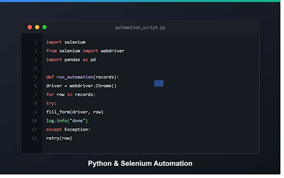Image resolution: width=284 pixels, height=178 pixels.
Task: Click line number 12 in the gutter
Action: point(34,138)
